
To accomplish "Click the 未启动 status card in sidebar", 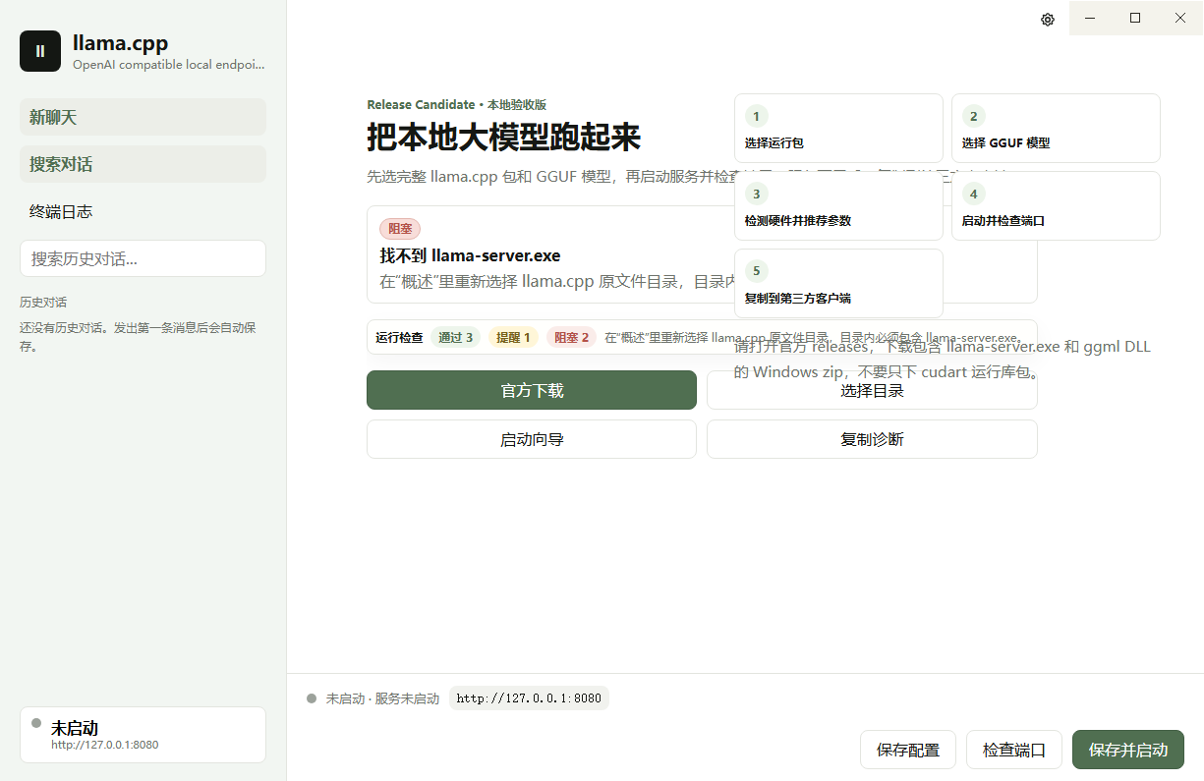I will (143, 735).
